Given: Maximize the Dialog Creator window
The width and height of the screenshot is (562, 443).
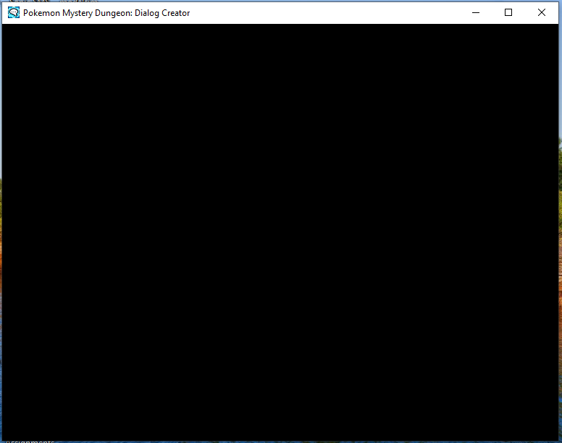Looking at the screenshot, I should 508,13.
